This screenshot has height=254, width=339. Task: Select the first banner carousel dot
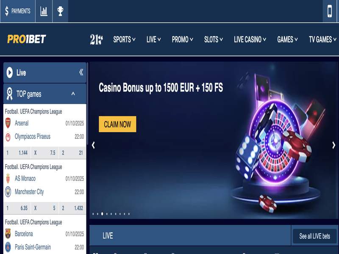(x=93, y=214)
